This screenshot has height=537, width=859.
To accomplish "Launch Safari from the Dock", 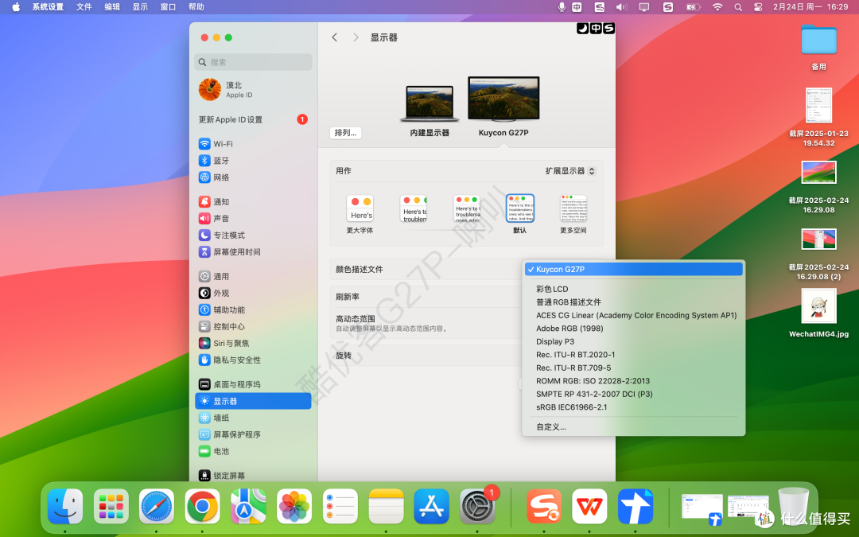I will [x=156, y=506].
